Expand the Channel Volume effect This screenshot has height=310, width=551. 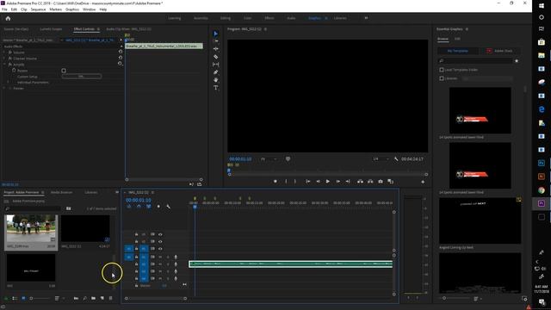(4, 59)
